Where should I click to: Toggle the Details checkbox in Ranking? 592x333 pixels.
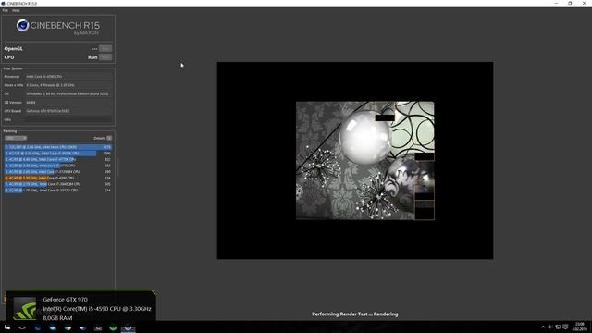[x=109, y=138]
